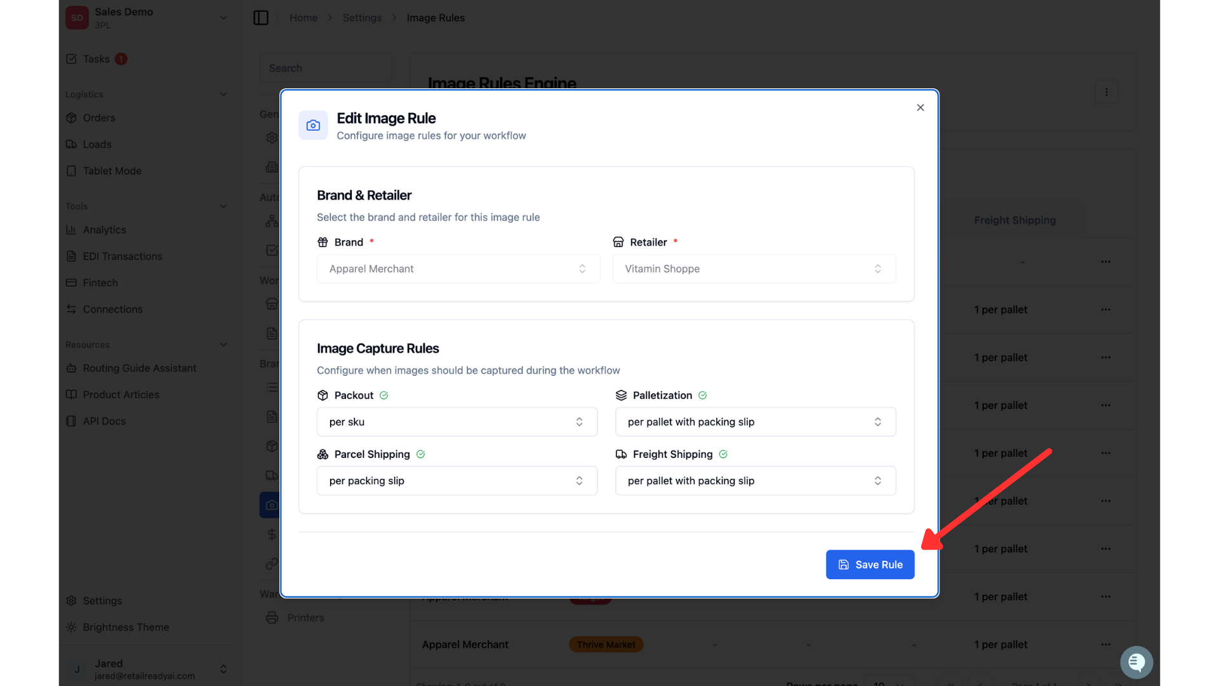The width and height of the screenshot is (1219, 686).
Task: Click the Thrive Market retailer badge
Action: pyautogui.click(x=606, y=644)
